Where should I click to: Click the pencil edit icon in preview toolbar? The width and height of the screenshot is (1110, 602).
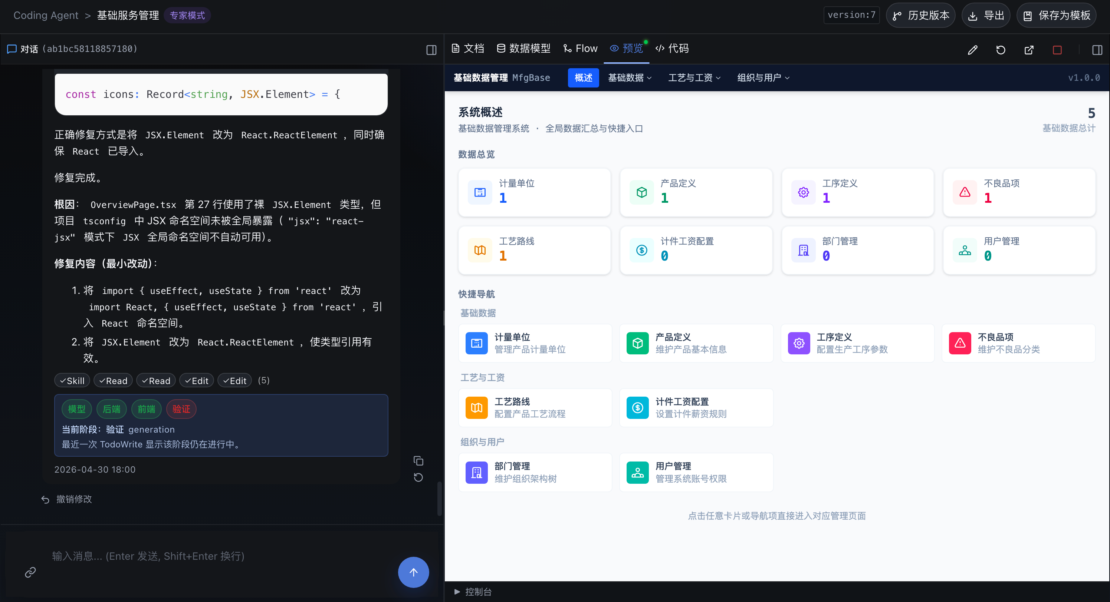pos(972,50)
